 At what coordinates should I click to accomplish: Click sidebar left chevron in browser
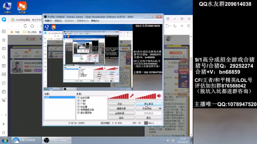[x=2, y=115]
